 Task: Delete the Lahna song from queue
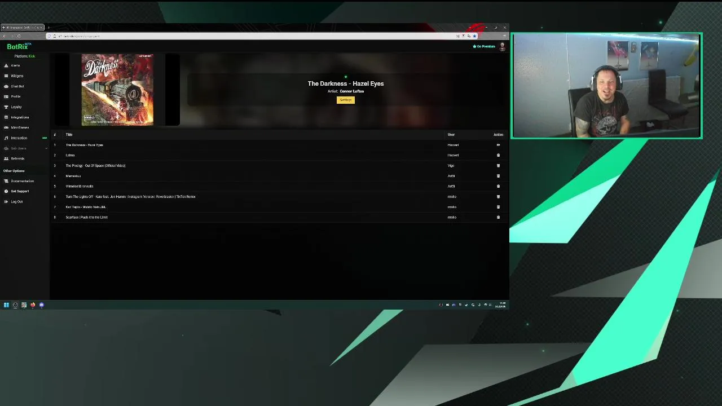click(498, 155)
